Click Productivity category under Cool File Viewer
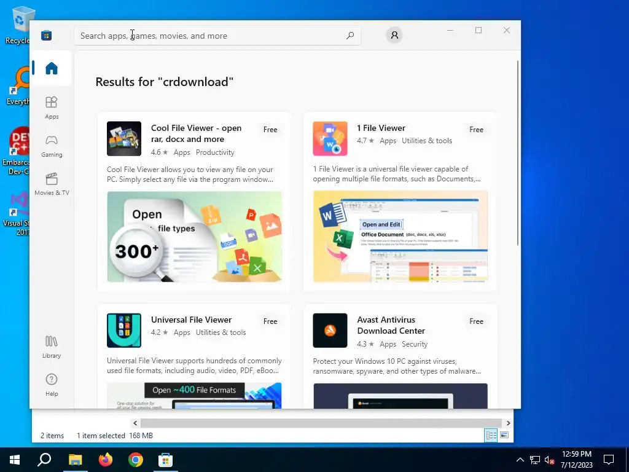 pos(215,152)
